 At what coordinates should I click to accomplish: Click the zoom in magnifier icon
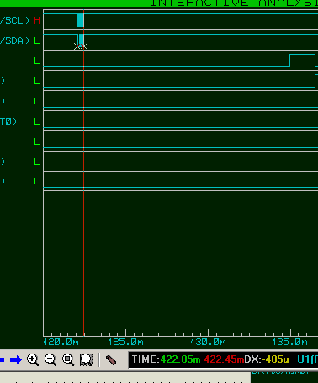coord(33,359)
